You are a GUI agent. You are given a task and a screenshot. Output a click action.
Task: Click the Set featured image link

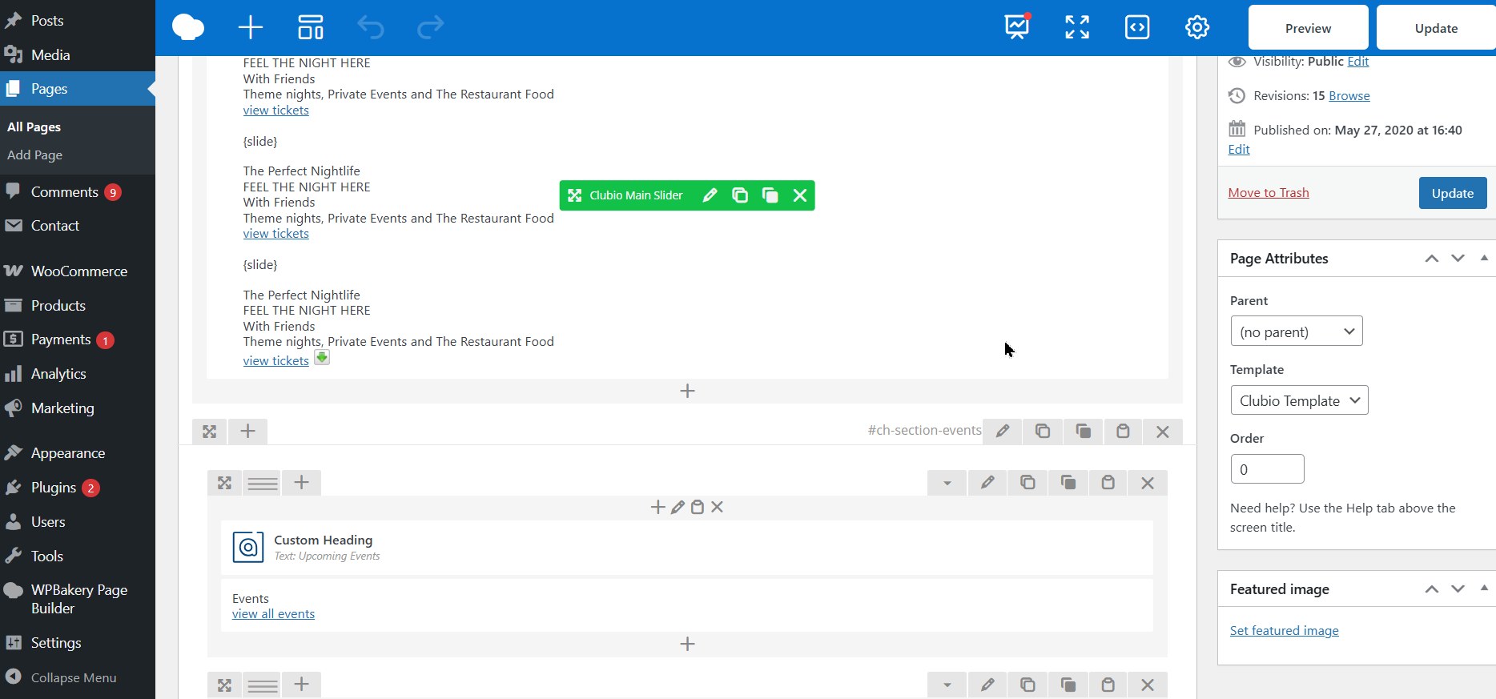point(1284,631)
